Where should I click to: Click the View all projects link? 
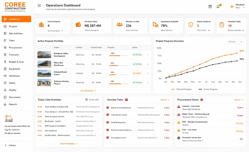(88, 90)
